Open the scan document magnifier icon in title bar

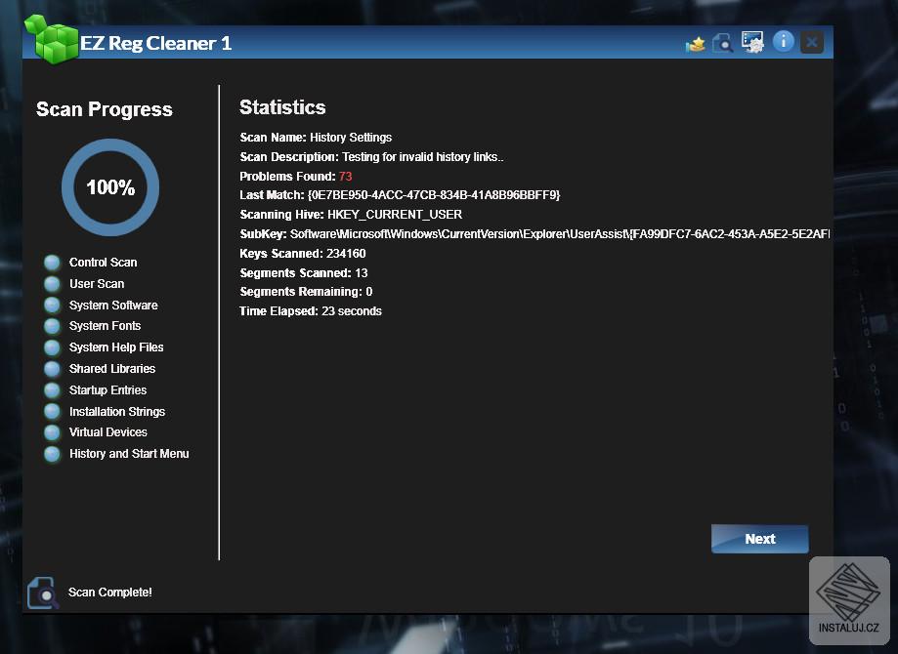pos(723,43)
